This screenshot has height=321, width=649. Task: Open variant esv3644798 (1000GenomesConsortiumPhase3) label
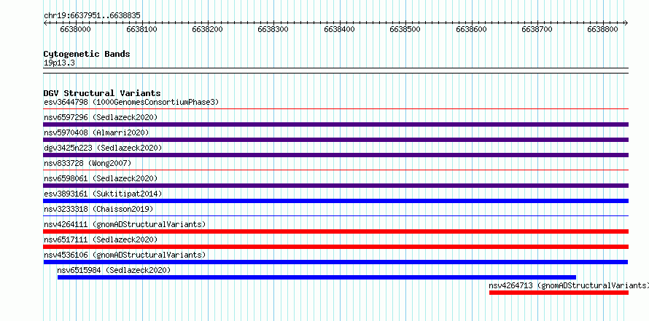click(x=131, y=102)
